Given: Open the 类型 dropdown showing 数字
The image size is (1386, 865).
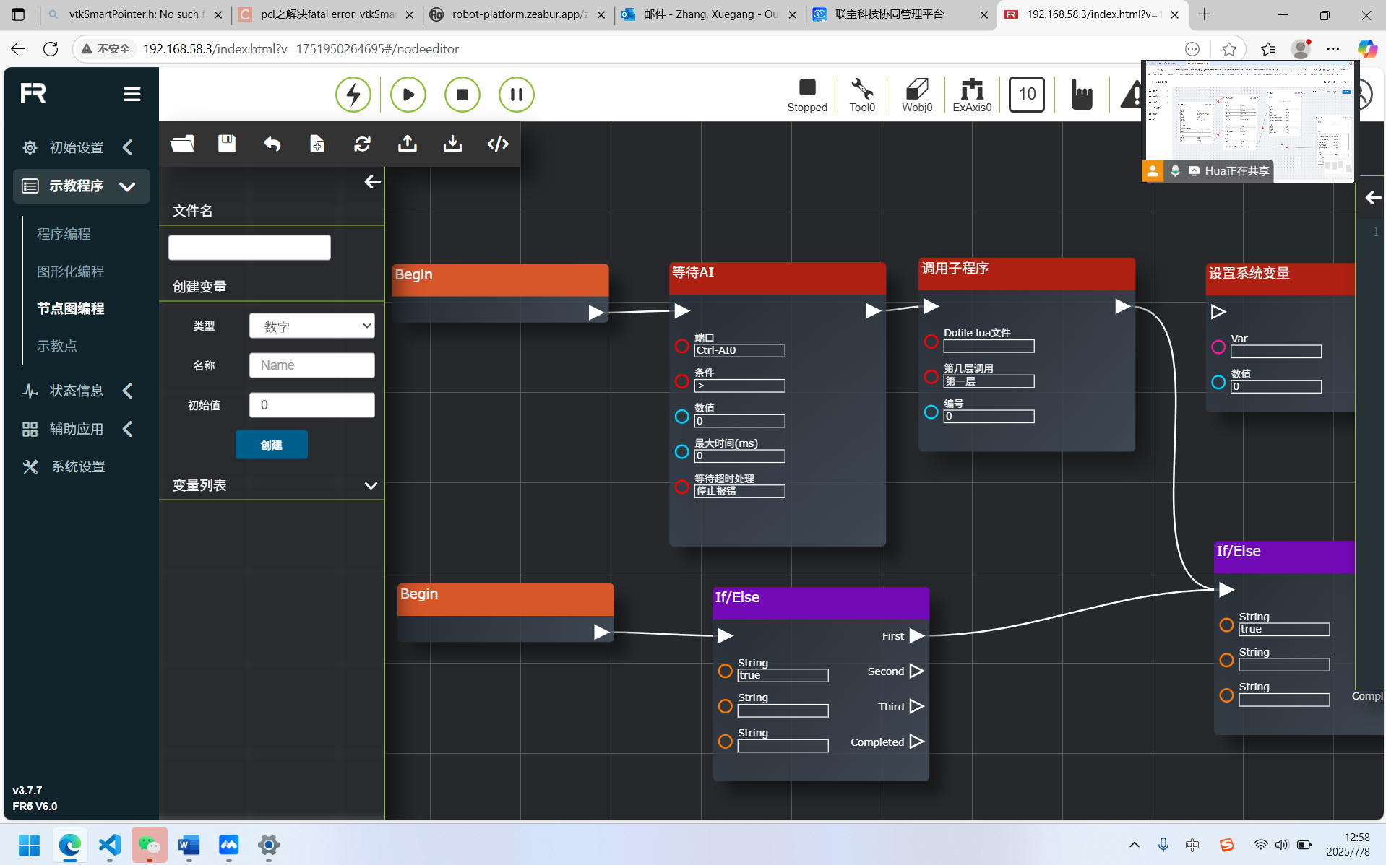Looking at the screenshot, I should 312,326.
